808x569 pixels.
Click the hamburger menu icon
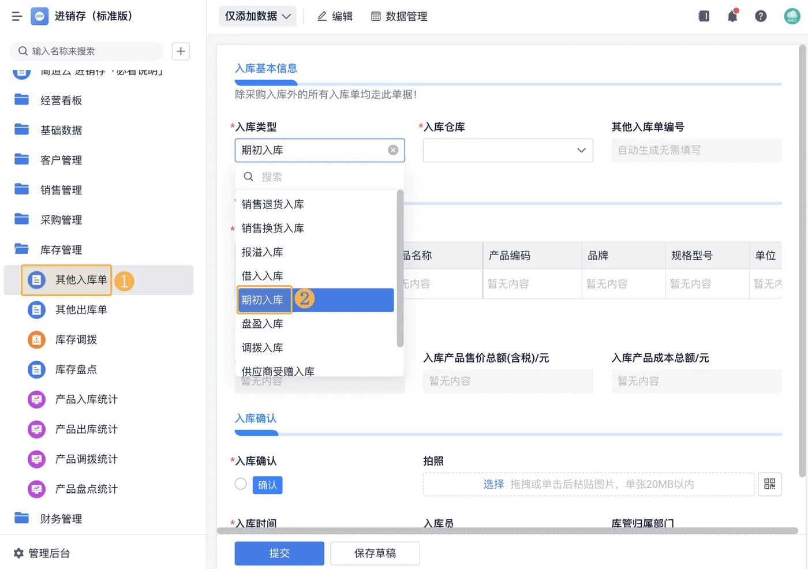click(x=17, y=16)
